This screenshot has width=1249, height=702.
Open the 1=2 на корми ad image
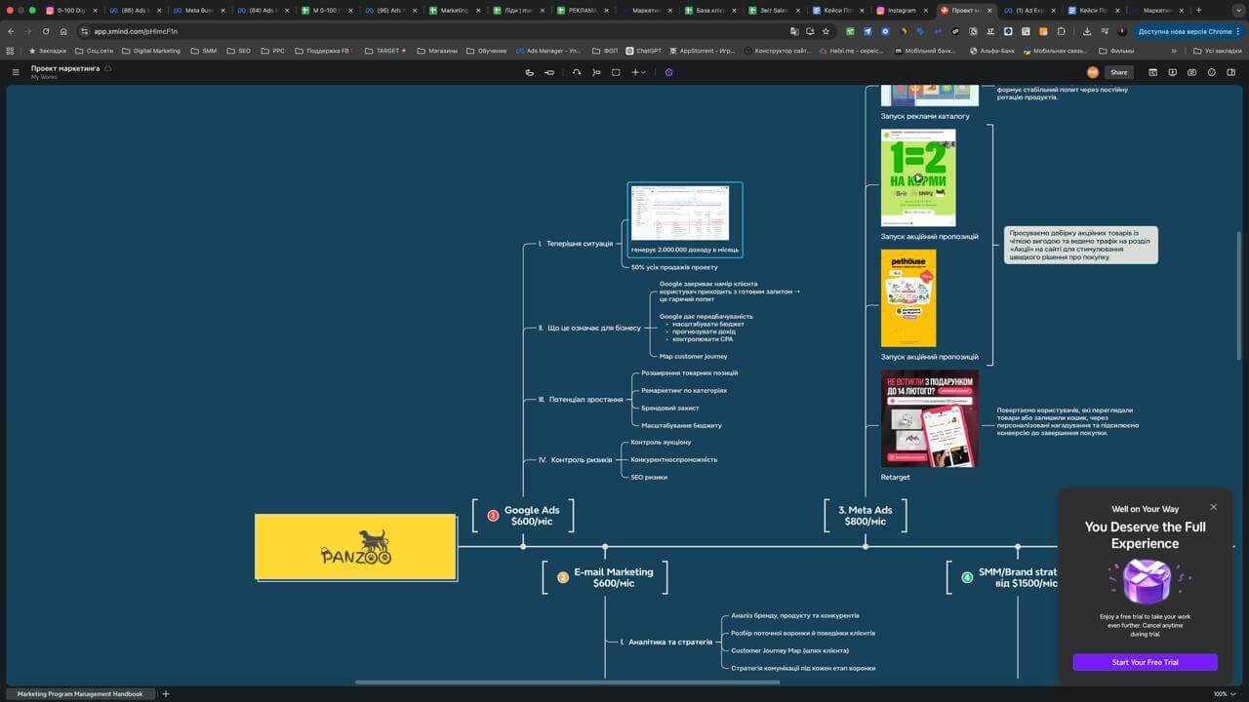coord(918,177)
